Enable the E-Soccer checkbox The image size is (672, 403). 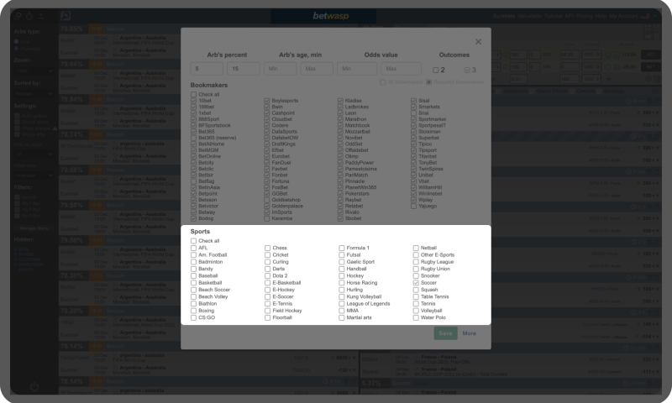click(x=267, y=296)
